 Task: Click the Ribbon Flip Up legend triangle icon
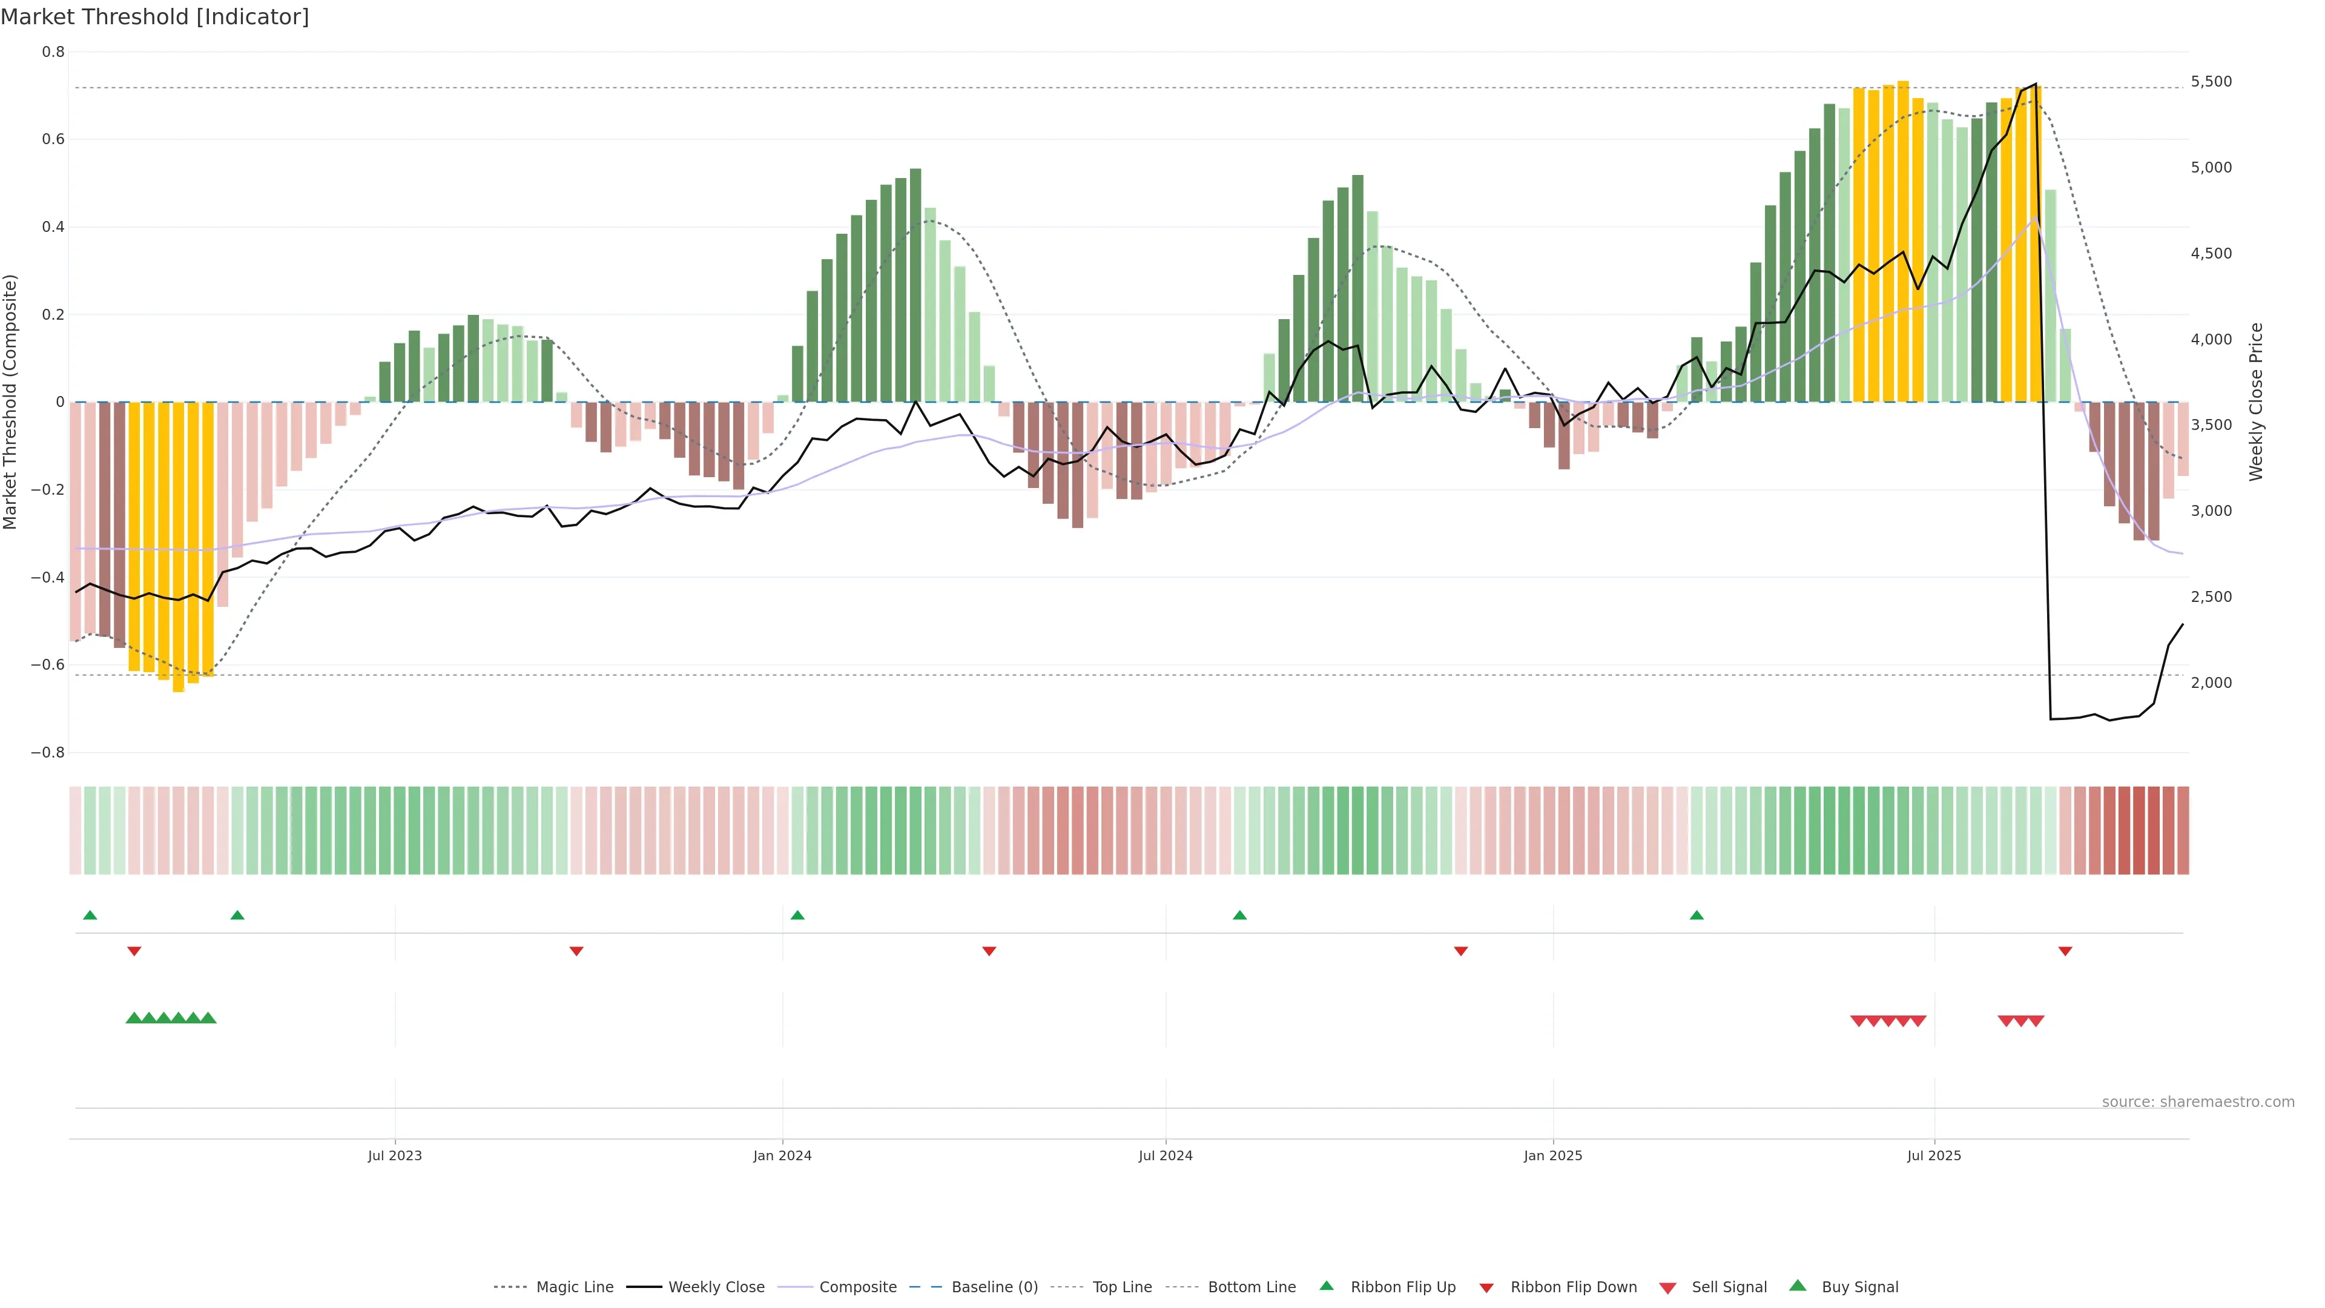[x=1326, y=1286]
